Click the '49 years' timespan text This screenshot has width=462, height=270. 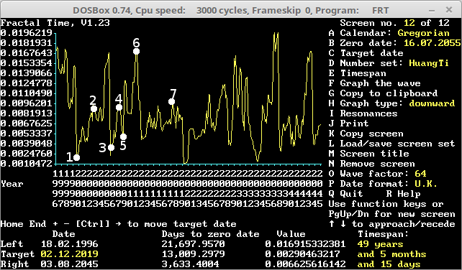tap(380, 244)
